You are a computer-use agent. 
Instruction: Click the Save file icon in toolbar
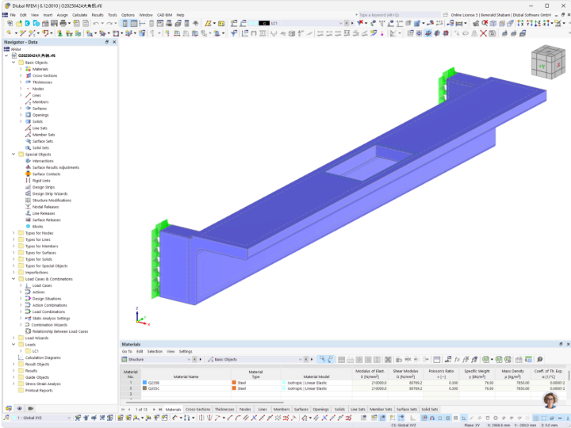[x=54, y=23]
